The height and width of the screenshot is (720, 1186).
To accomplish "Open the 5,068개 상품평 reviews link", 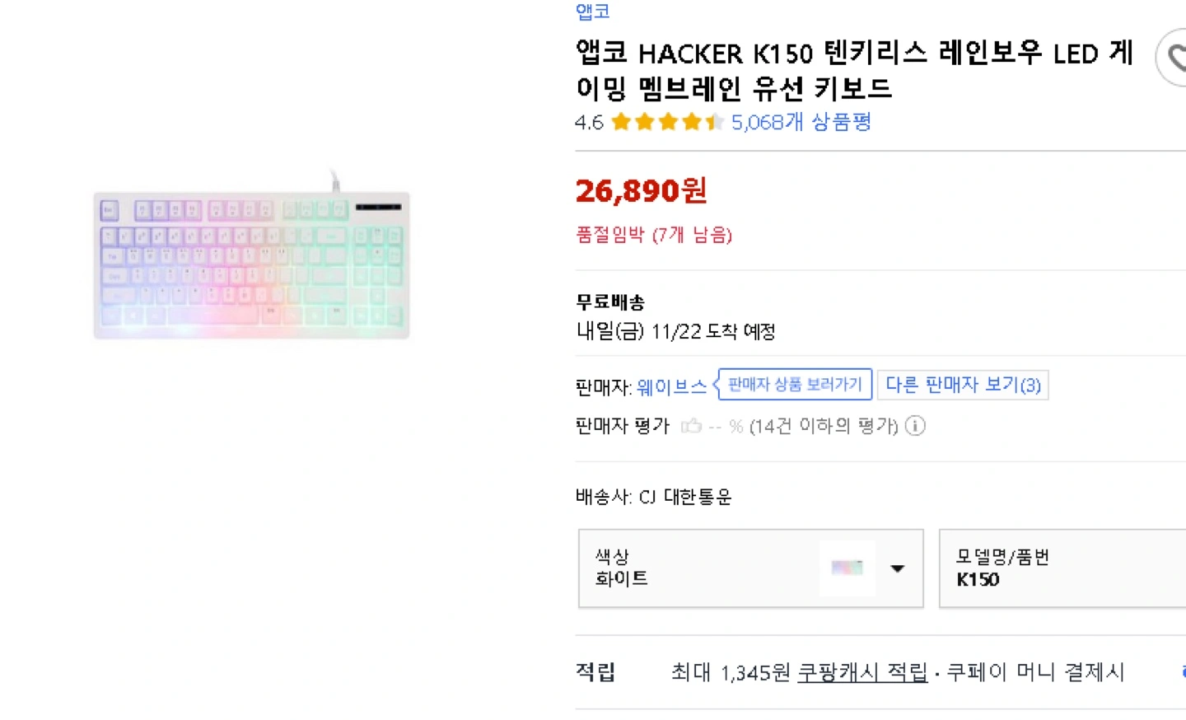I will (x=801, y=123).
